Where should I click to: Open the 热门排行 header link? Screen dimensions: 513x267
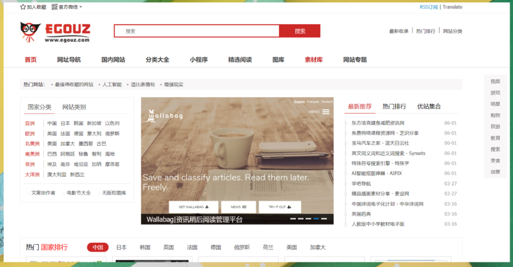(426, 31)
